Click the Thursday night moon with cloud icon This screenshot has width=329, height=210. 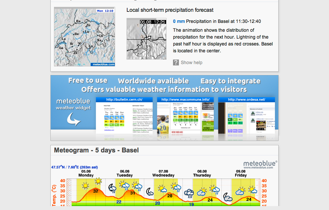click(x=227, y=197)
